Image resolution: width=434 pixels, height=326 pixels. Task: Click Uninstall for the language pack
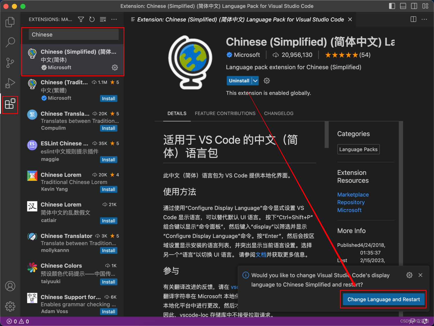[239, 81]
